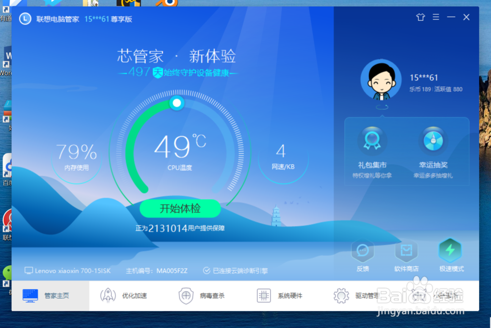Close the 联想电脑管家 window

coord(466,17)
